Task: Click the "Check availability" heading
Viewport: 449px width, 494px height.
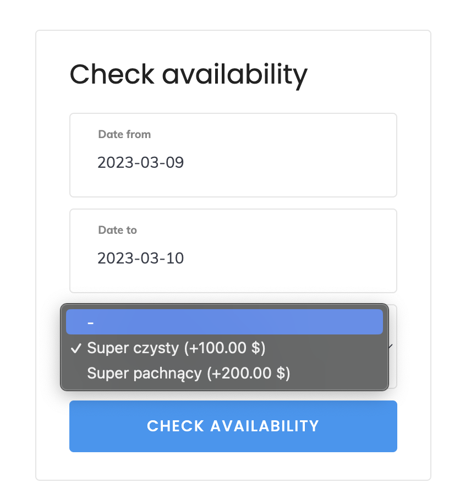Action: coord(188,74)
